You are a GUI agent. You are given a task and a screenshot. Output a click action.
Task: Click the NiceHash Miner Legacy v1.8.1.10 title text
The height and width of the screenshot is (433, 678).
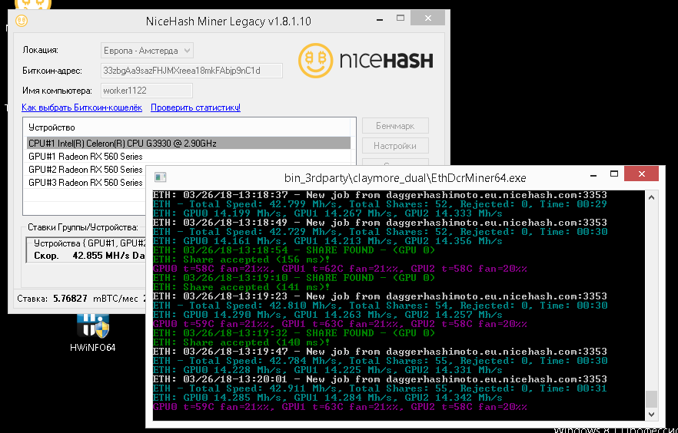point(228,21)
